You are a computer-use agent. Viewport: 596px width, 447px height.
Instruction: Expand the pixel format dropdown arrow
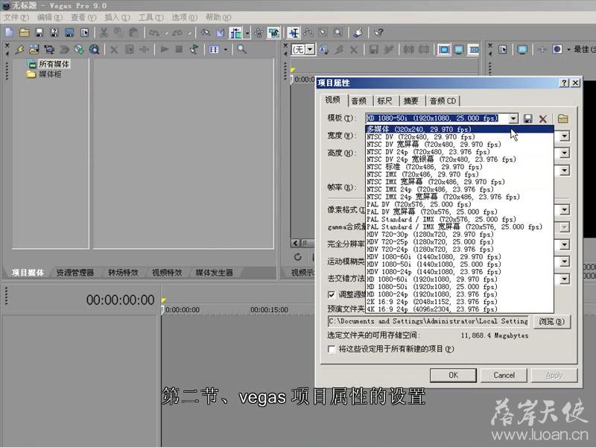point(565,210)
